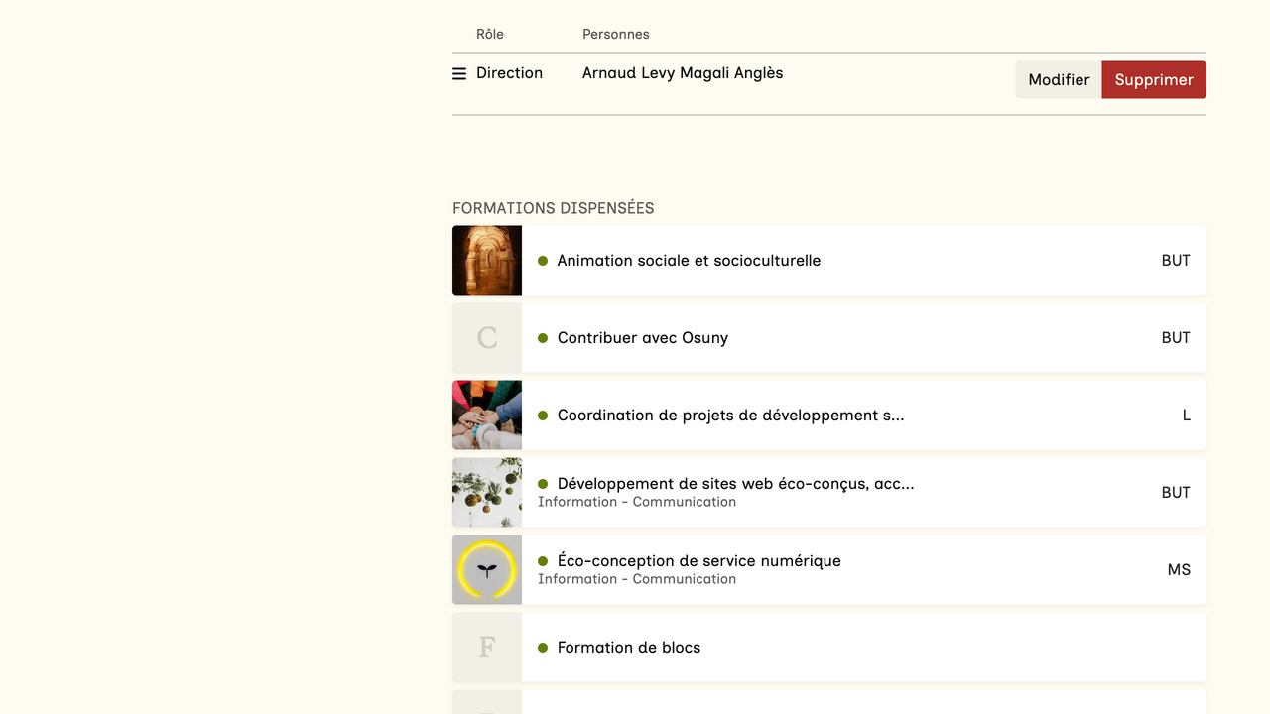Click the drag handle icon beside Direction
The height and width of the screenshot is (714, 1270).
point(459,74)
